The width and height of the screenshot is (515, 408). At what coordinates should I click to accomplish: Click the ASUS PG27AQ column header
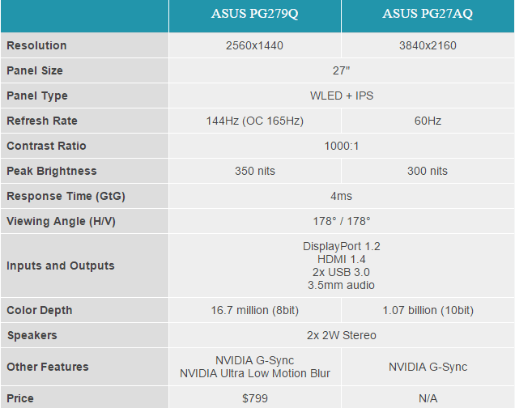pyautogui.click(x=428, y=15)
